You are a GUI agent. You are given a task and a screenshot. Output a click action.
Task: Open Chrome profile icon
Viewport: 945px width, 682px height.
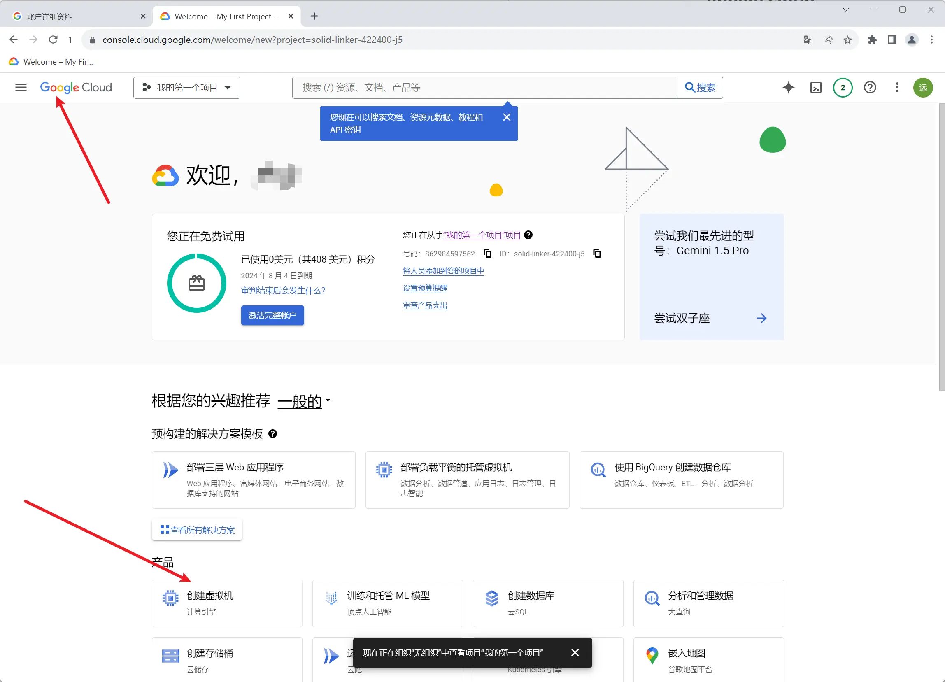(912, 40)
